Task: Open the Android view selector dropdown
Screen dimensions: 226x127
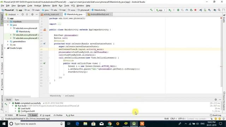Action: (12, 14)
